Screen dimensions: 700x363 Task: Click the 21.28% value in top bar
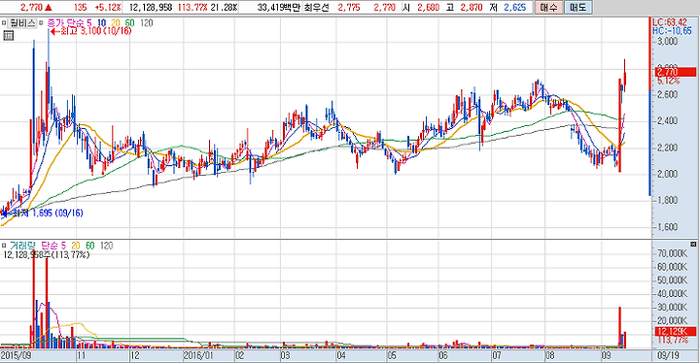225,7
